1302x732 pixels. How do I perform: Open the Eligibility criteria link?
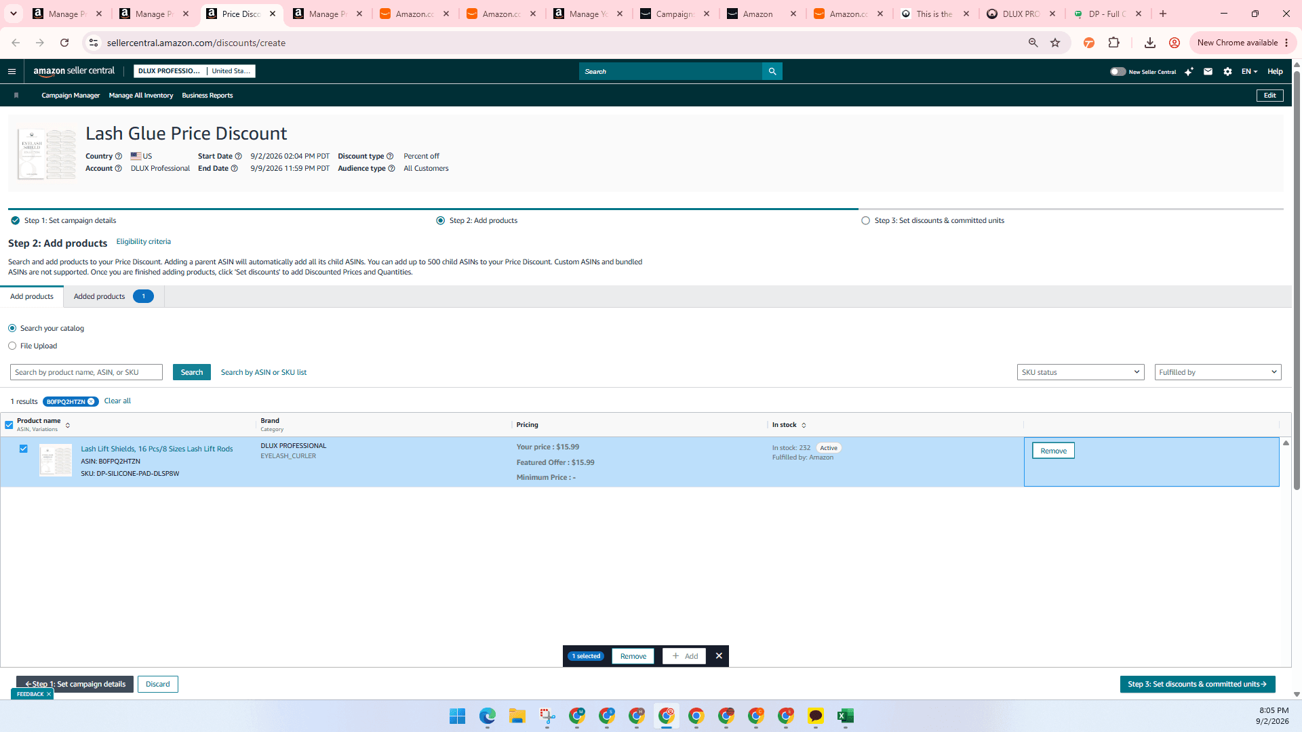pos(144,242)
